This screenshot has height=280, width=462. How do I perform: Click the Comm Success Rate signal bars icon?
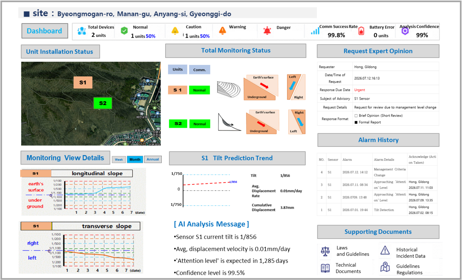coord(315,31)
